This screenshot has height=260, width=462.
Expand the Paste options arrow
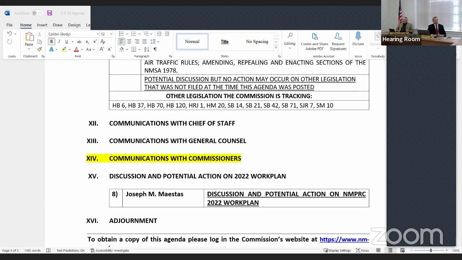click(29, 49)
